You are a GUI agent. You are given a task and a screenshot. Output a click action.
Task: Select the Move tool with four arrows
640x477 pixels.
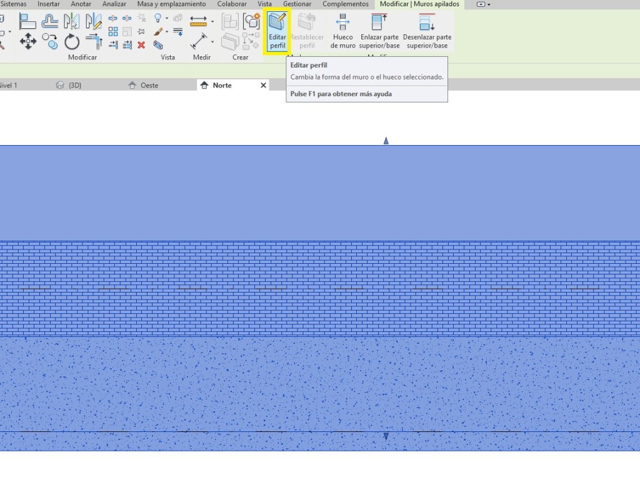pos(28,42)
